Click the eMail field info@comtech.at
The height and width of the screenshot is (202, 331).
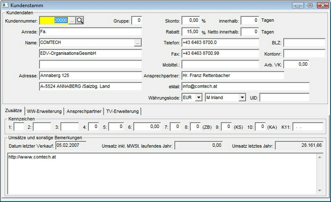tap(246, 86)
